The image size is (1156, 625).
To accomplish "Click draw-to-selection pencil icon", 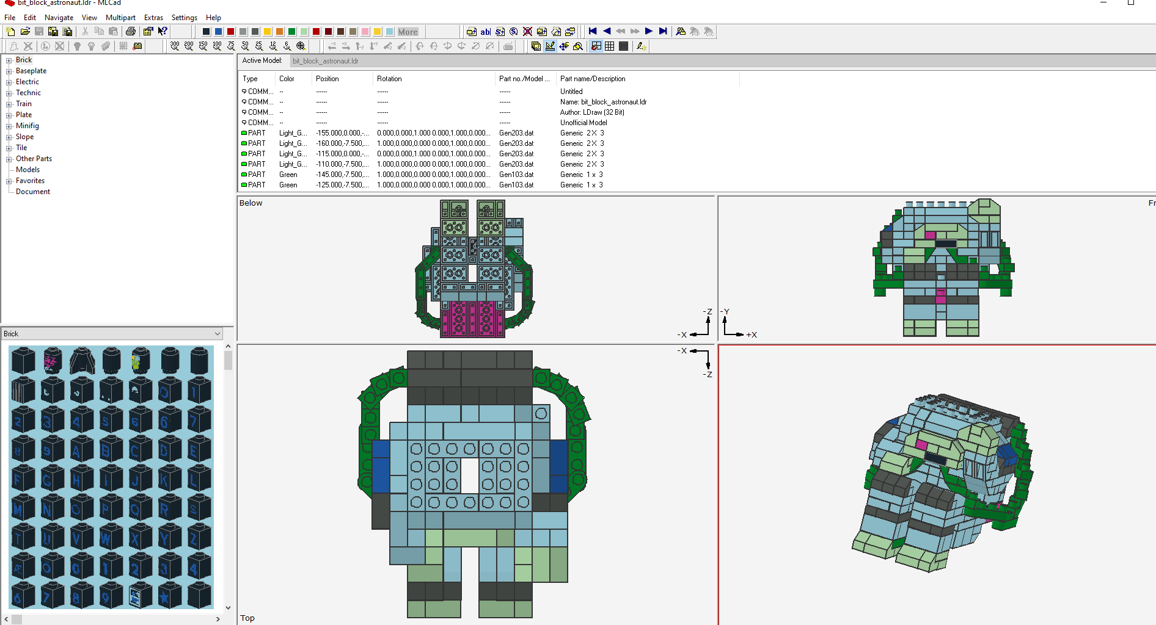I will [x=641, y=46].
